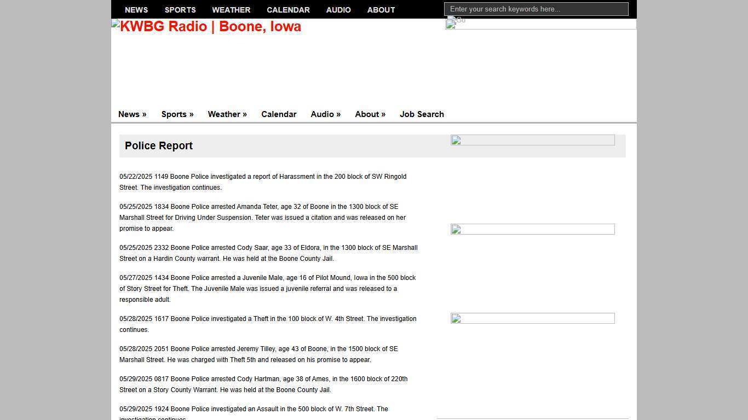Expand the Audio dropdown menu

tap(325, 114)
